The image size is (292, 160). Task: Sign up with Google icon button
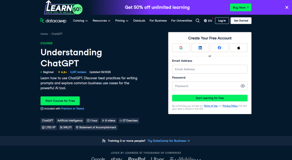click(181, 48)
